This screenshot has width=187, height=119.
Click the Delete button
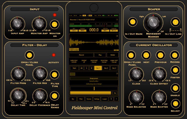pos(112,55)
